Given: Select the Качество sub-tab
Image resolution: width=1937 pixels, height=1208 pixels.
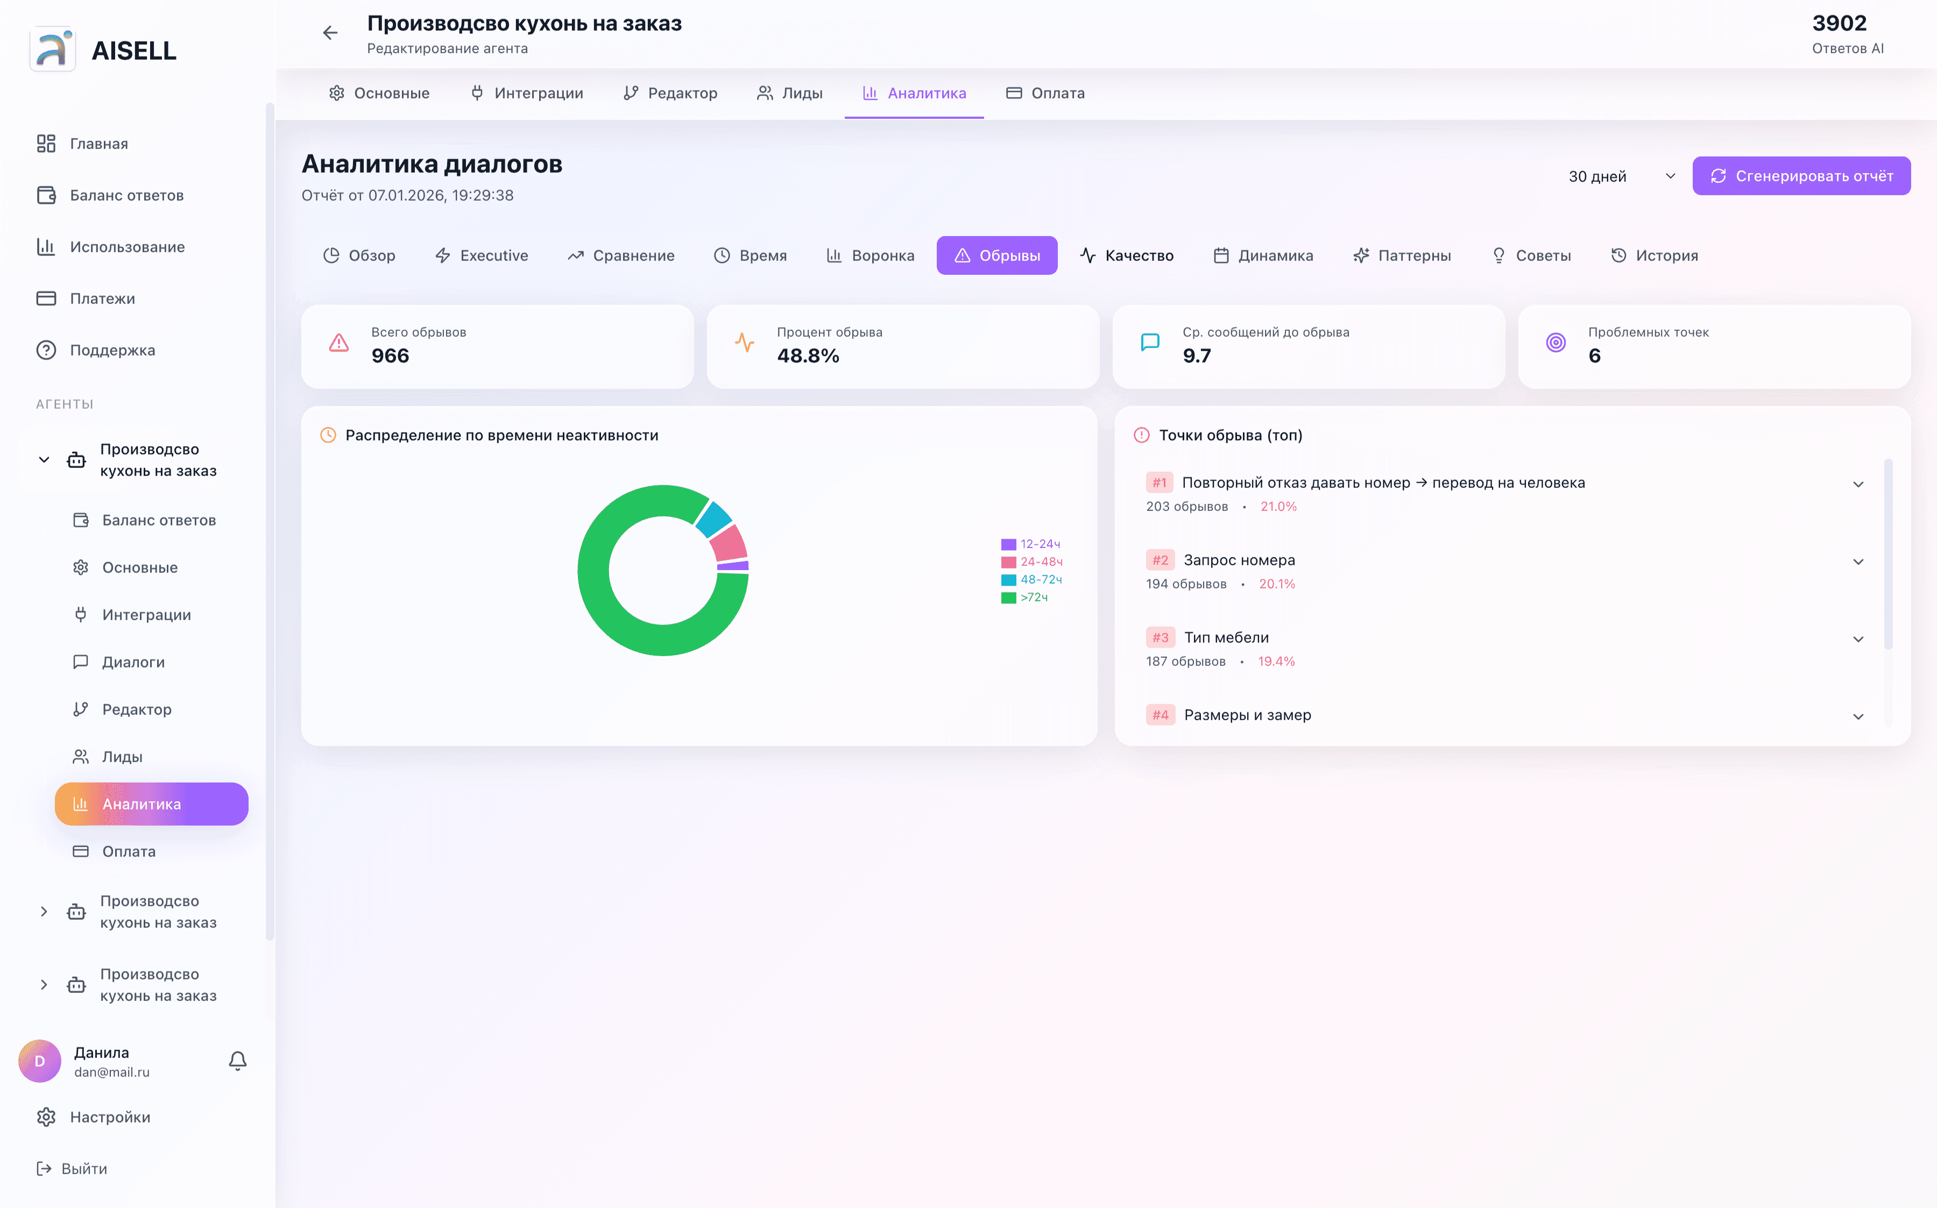Looking at the screenshot, I should (1127, 255).
